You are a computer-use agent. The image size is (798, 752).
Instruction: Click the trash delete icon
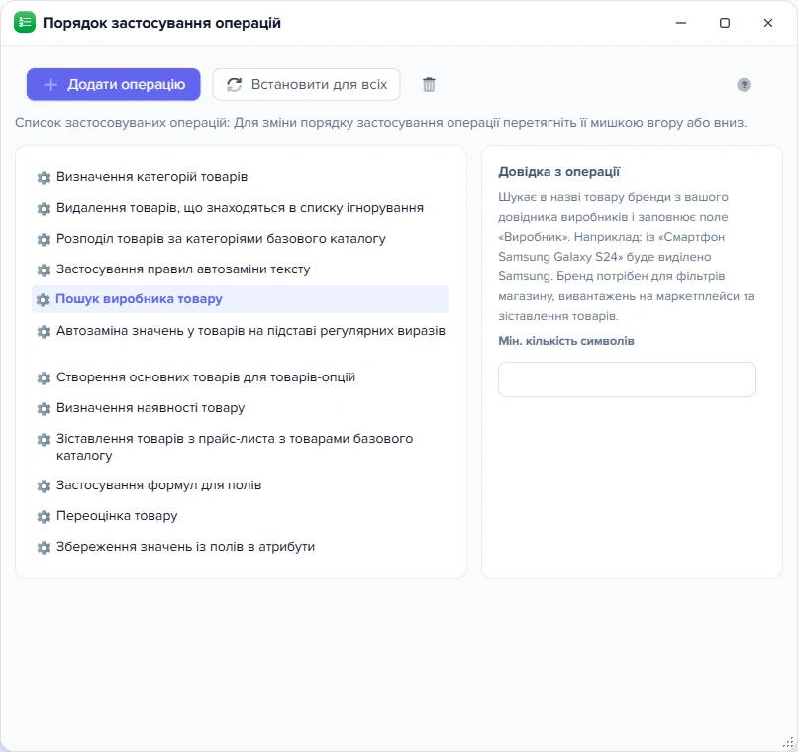[x=429, y=84]
